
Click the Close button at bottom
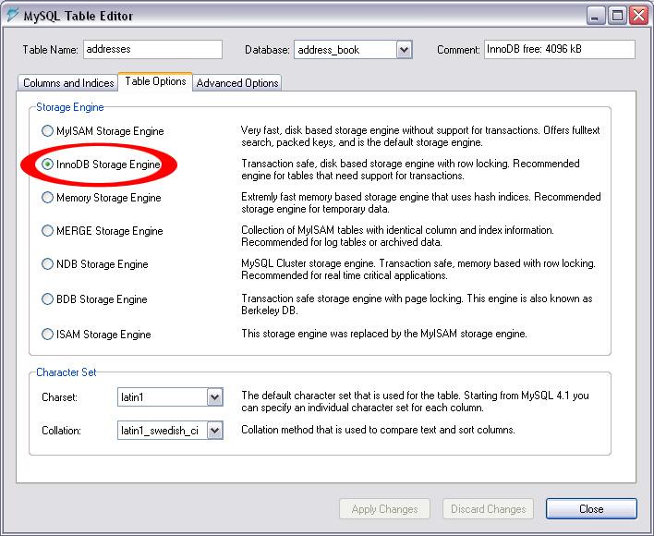pyautogui.click(x=591, y=509)
